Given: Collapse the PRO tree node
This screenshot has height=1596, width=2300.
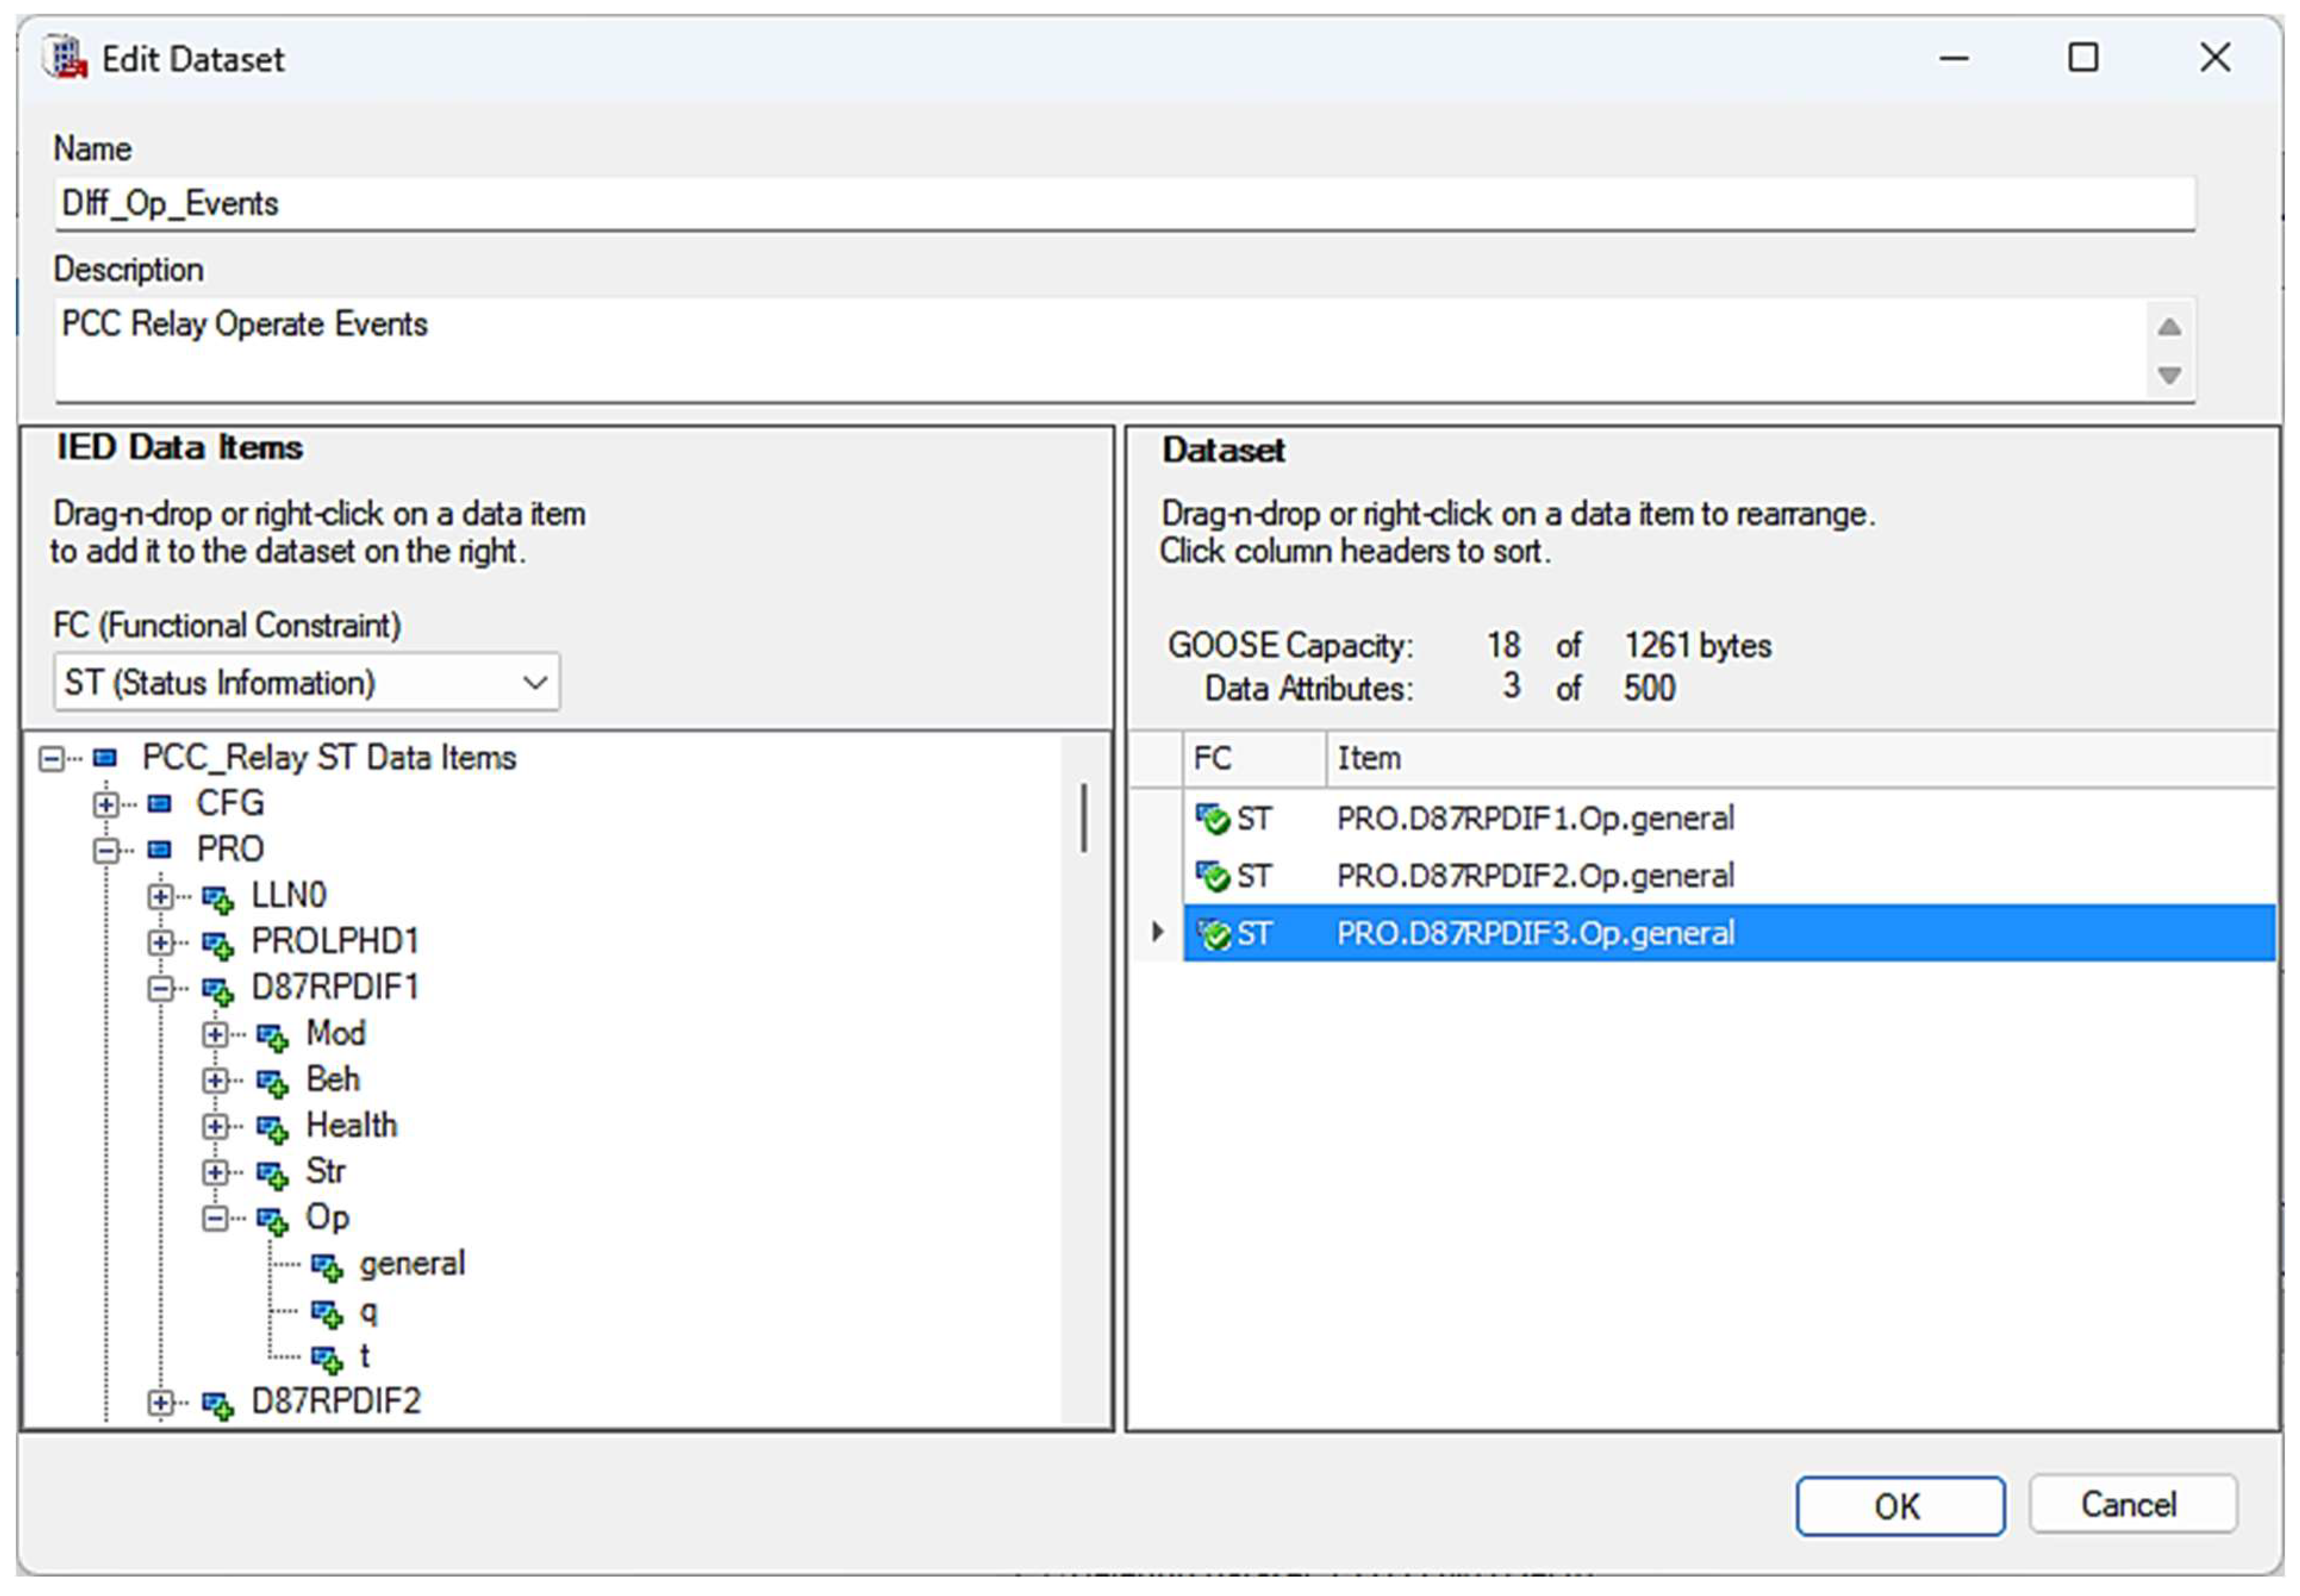Looking at the screenshot, I should pyautogui.click(x=105, y=850).
